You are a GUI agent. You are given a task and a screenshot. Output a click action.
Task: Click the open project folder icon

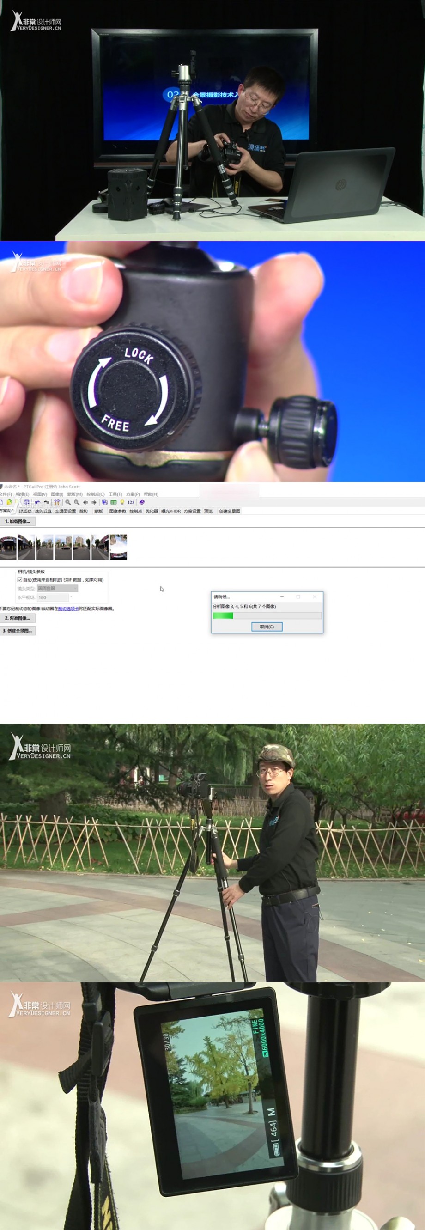(9, 502)
